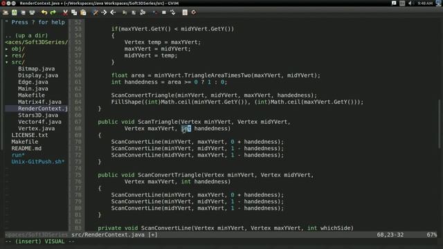Select the obj/ folder in file tree

(18, 49)
